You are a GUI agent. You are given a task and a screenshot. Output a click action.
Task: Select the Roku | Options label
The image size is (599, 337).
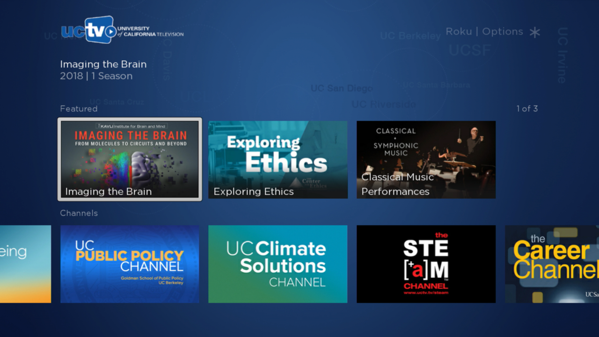[484, 31]
